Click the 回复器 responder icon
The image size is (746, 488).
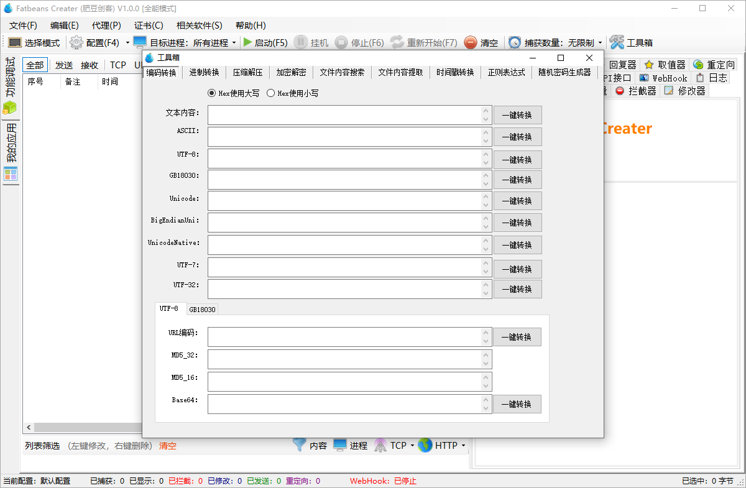point(622,64)
